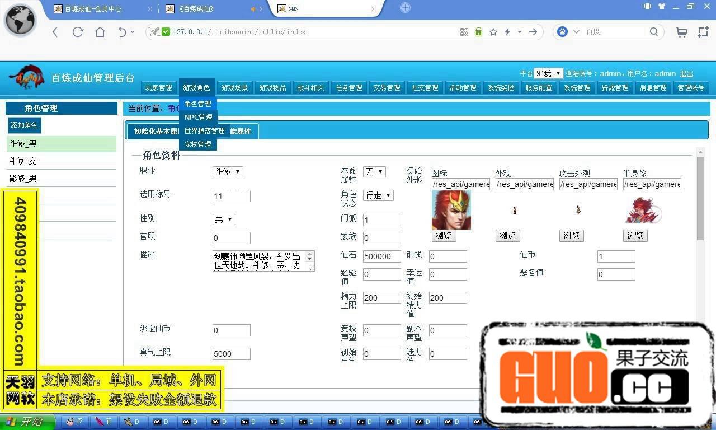Viewport: 716px width, 430px height.
Task: Bookmark this page with the star icon
Action: click(493, 32)
